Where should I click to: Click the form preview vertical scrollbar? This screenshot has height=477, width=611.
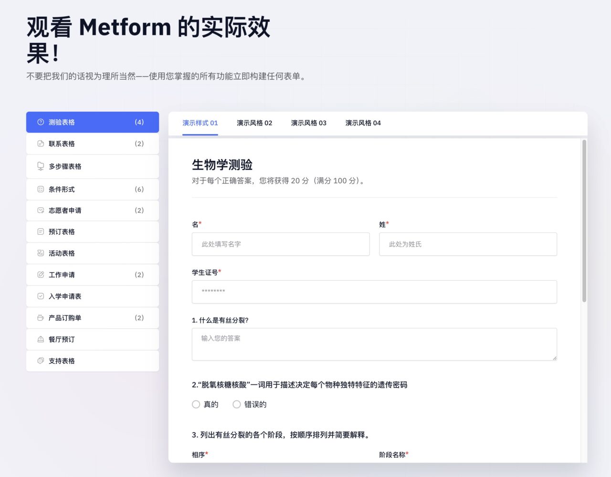(x=584, y=221)
